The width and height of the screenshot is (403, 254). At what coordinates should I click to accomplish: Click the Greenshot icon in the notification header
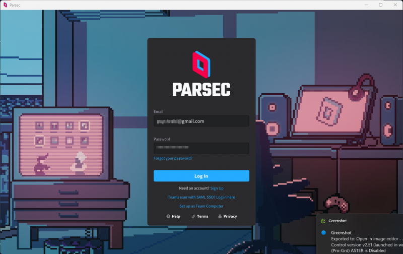pyautogui.click(x=323, y=221)
